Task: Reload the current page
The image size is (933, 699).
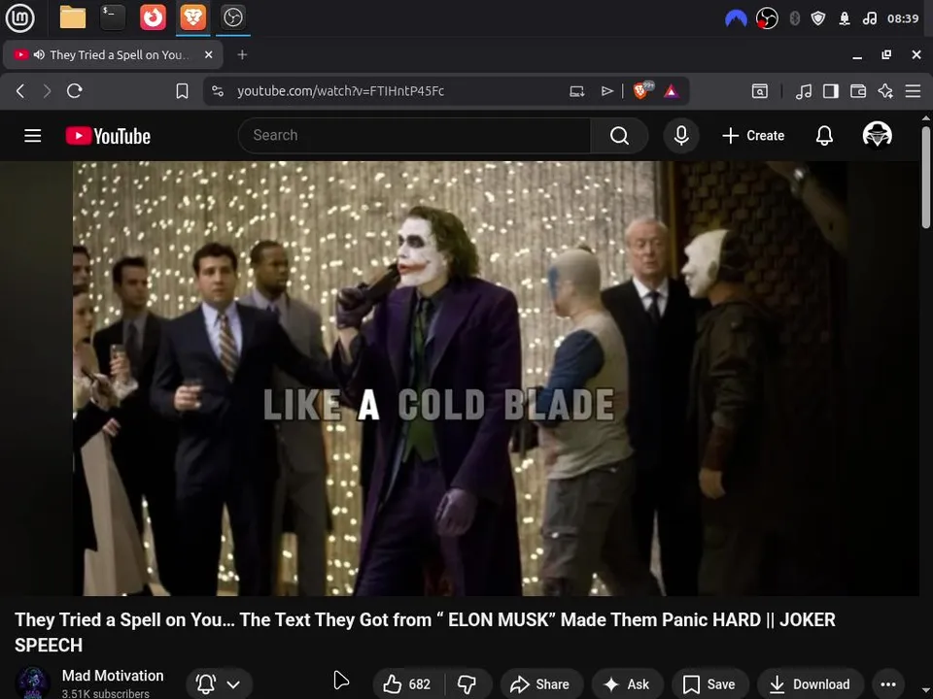Action: click(x=75, y=91)
